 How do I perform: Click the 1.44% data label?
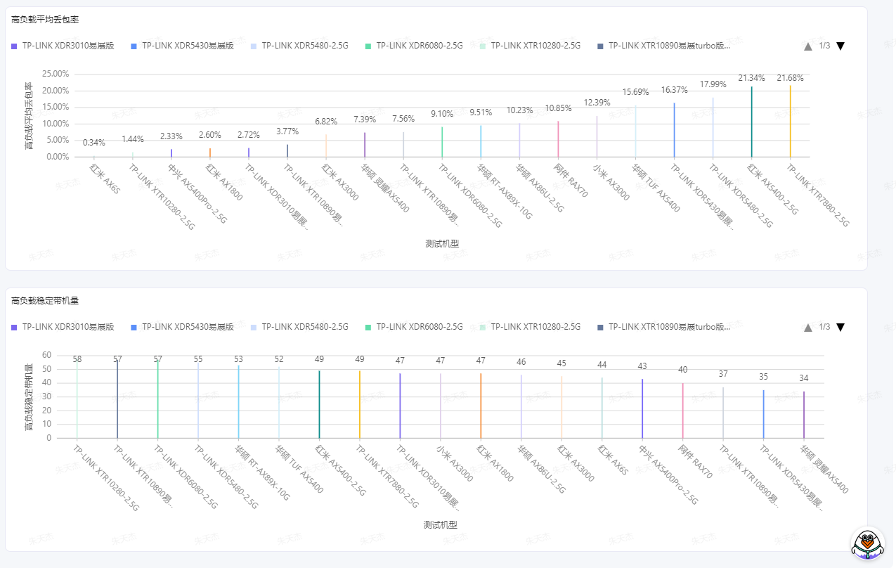pos(133,139)
